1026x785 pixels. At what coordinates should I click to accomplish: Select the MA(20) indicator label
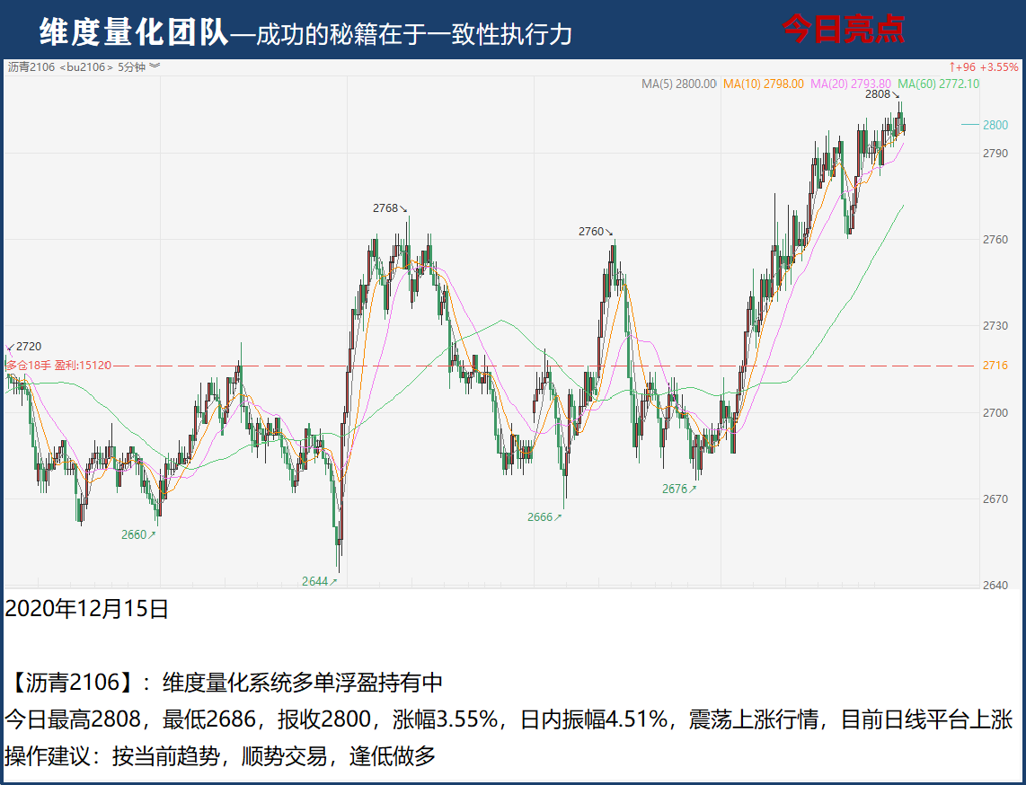pos(850,84)
